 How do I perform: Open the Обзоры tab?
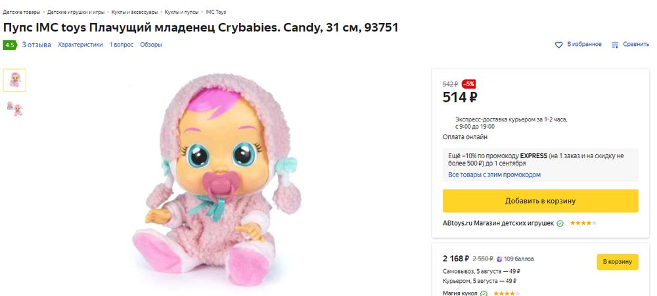[150, 45]
